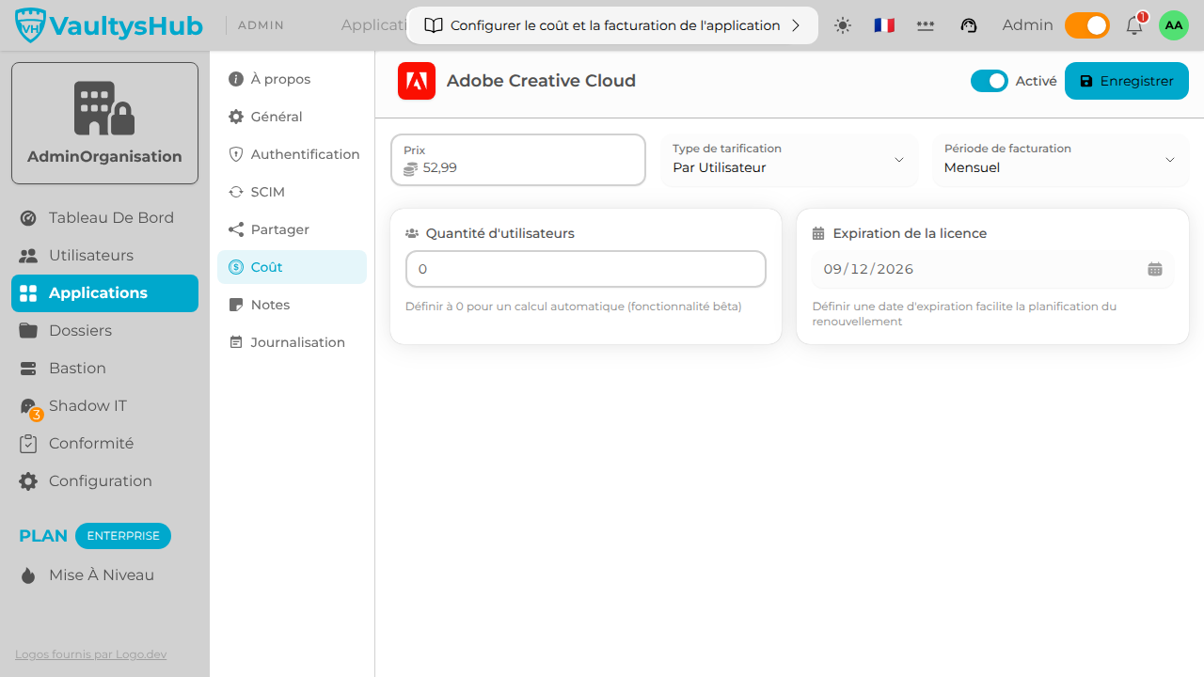The image size is (1204, 677).
Task: Click the Enregistrer save button
Action: tap(1127, 81)
